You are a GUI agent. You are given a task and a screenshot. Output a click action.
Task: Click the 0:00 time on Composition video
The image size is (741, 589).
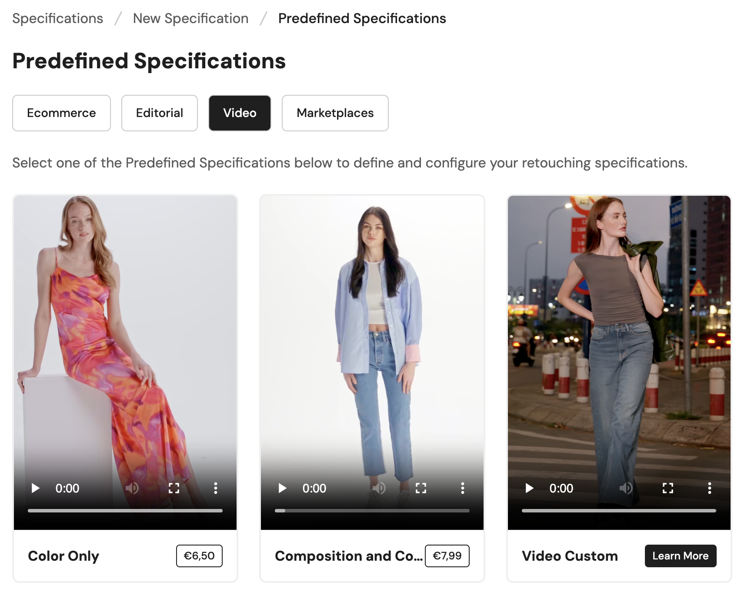click(314, 488)
